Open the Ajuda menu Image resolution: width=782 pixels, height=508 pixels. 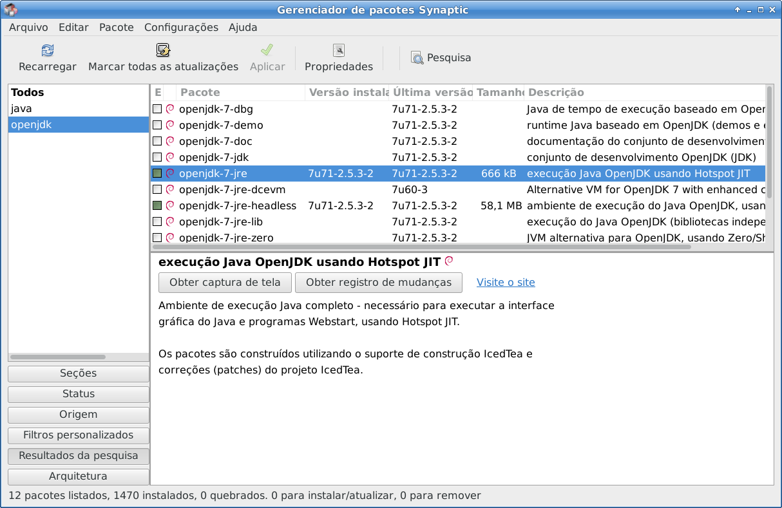coord(243,27)
